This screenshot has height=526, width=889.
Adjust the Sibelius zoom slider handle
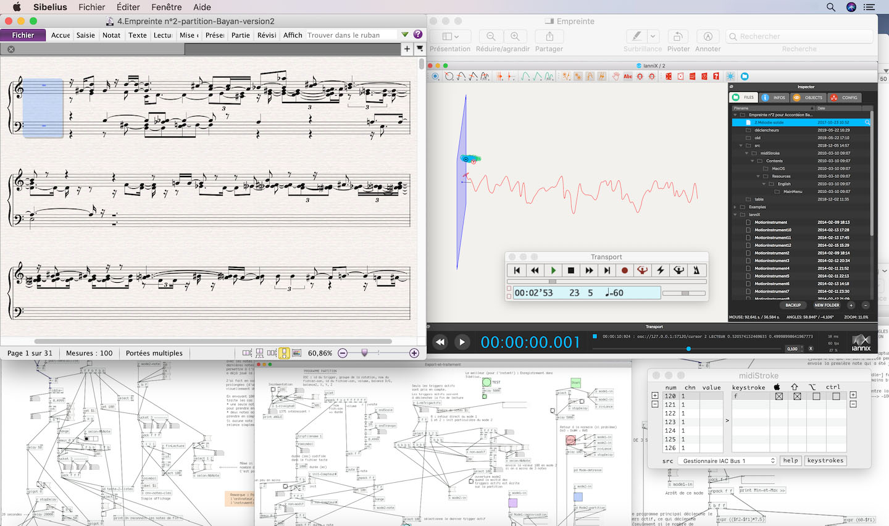pos(364,353)
